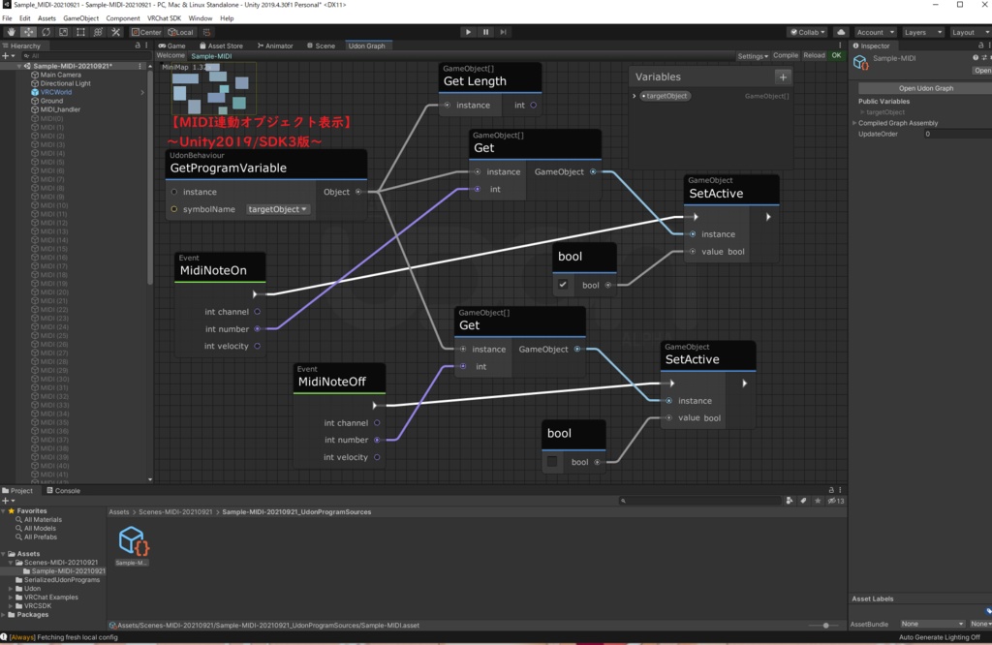Switch to the Animator tab
This screenshot has height=645, width=992.
point(275,46)
